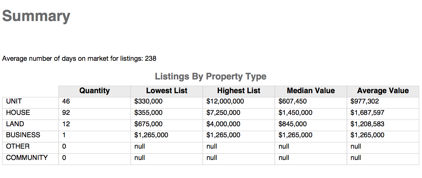This screenshot has height=178, width=422.
Task: Click the Quantity column header
Action: pyautogui.click(x=94, y=91)
